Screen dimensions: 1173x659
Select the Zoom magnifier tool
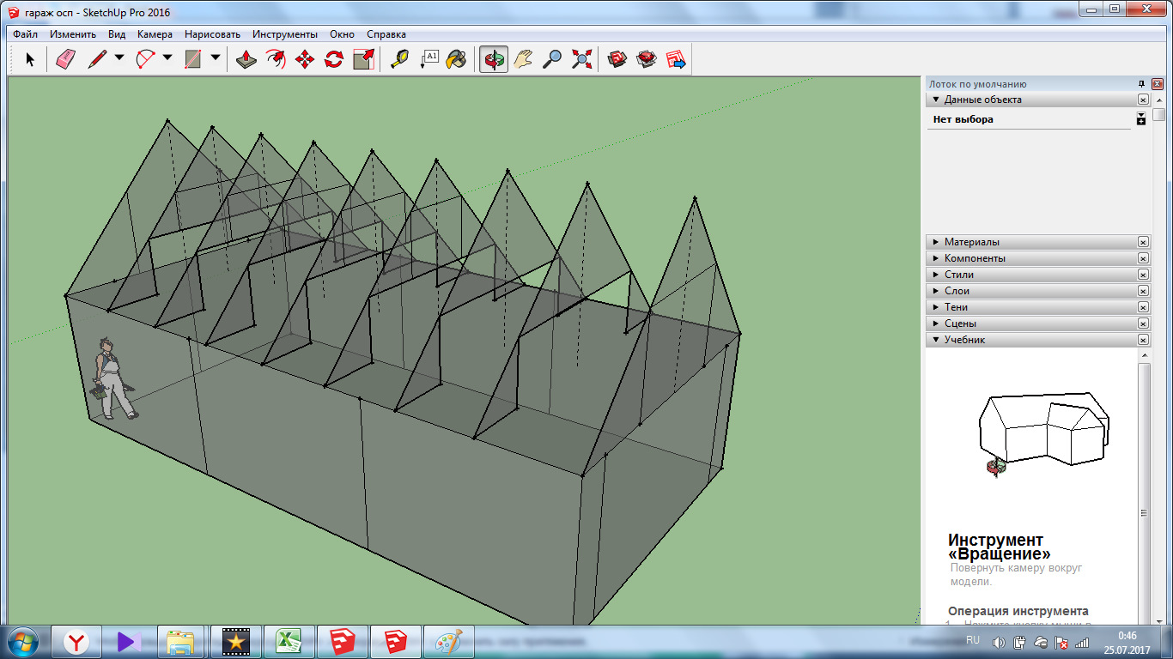[x=552, y=59]
